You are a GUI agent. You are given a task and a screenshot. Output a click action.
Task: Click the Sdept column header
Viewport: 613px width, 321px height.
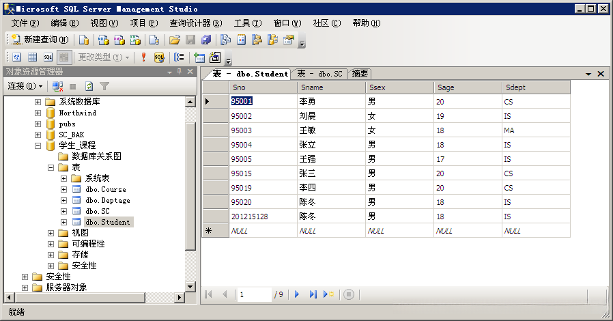coord(536,87)
